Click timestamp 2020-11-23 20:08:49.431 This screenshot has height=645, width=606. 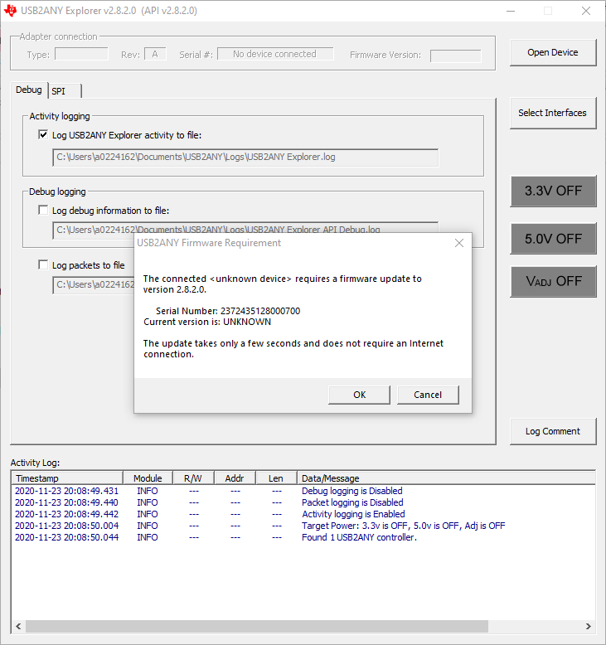(66, 491)
